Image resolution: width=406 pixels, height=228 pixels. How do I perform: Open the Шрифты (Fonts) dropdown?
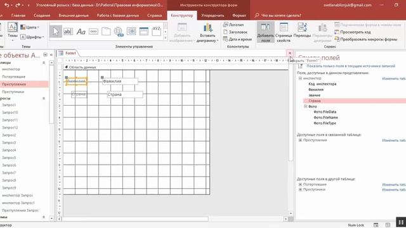pyautogui.click(x=32, y=37)
